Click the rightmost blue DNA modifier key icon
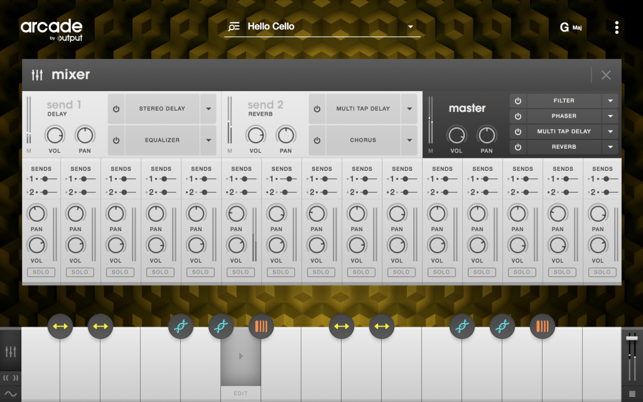The height and width of the screenshot is (402, 643). [x=502, y=327]
